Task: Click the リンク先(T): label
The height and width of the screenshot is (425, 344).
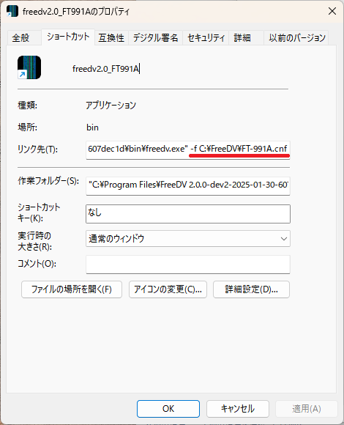Action: pos(37,149)
